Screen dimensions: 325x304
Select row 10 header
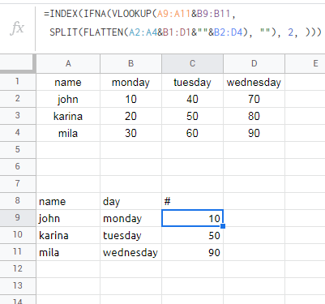tap(18, 235)
